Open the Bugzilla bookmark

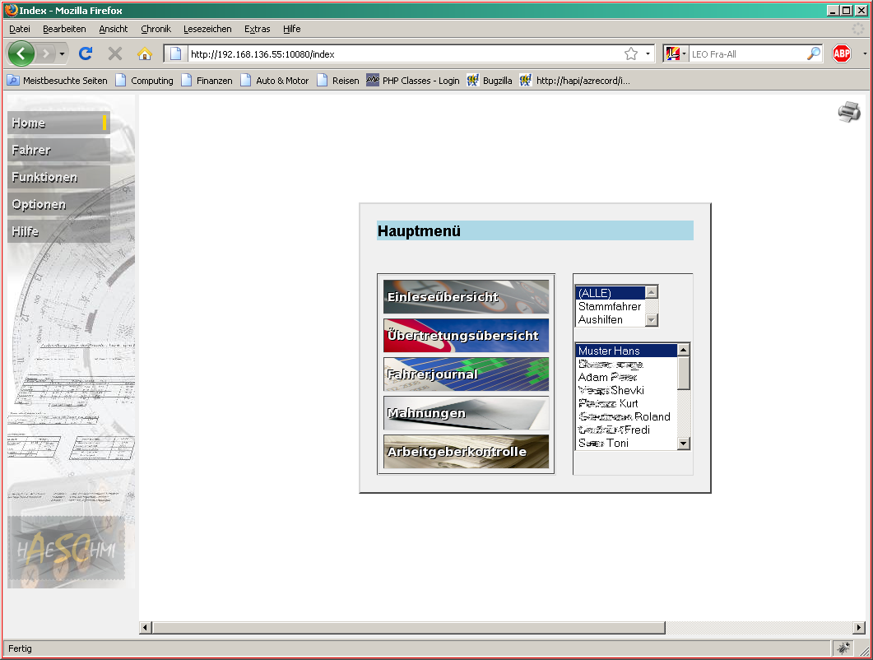pyautogui.click(x=490, y=81)
